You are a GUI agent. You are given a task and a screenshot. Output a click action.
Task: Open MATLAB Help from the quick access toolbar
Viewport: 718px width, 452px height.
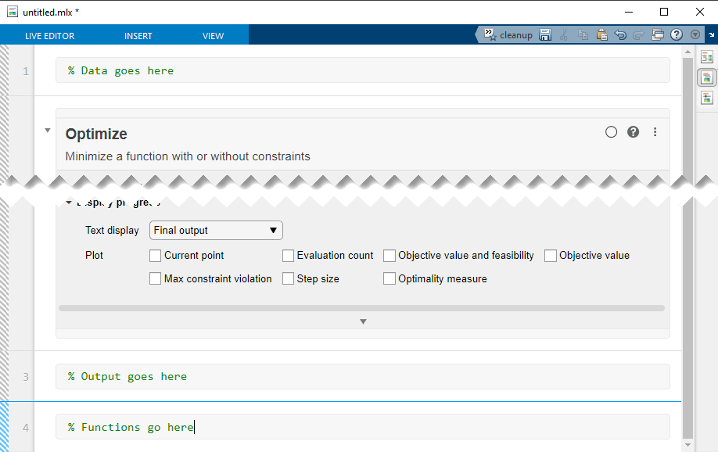(676, 34)
